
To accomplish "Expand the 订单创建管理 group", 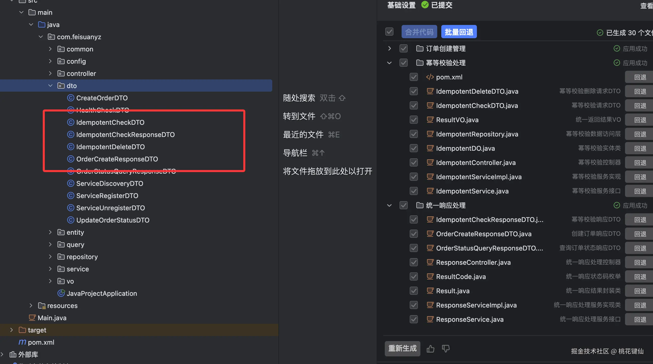I will pyautogui.click(x=389, y=48).
